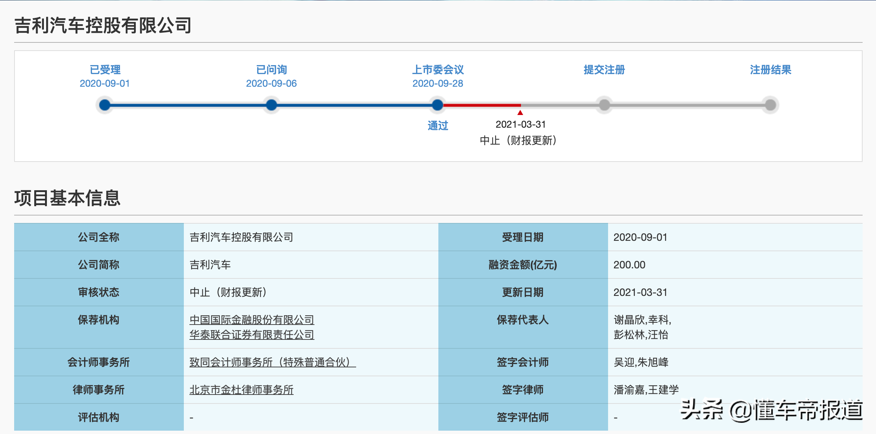The height and width of the screenshot is (434, 876).
Task: Click the page title 吉利汽车控股有限公司
Action: tap(103, 26)
